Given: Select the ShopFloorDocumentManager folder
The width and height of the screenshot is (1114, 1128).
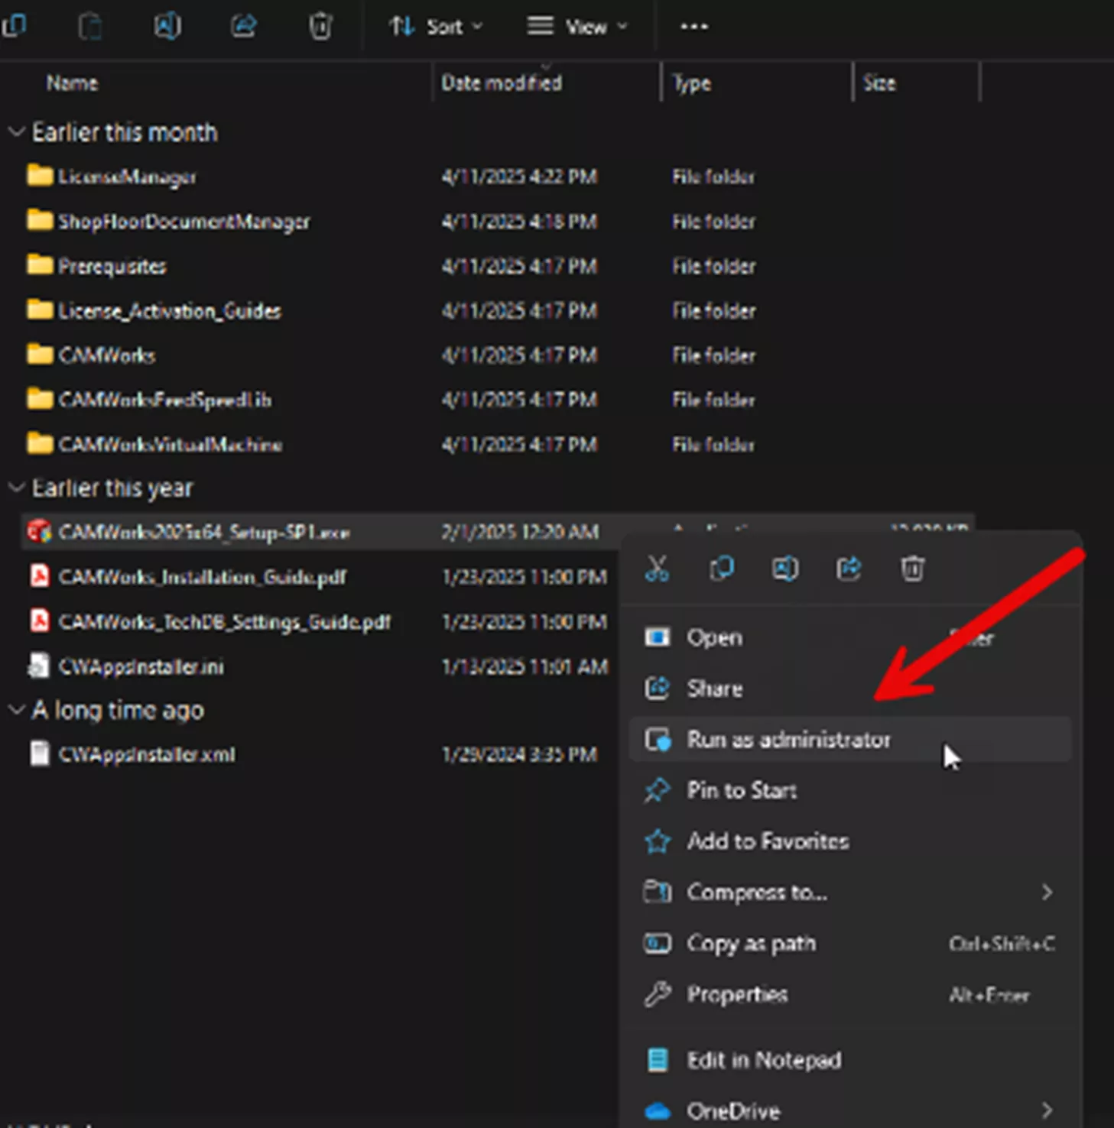Looking at the screenshot, I should point(184,222).
